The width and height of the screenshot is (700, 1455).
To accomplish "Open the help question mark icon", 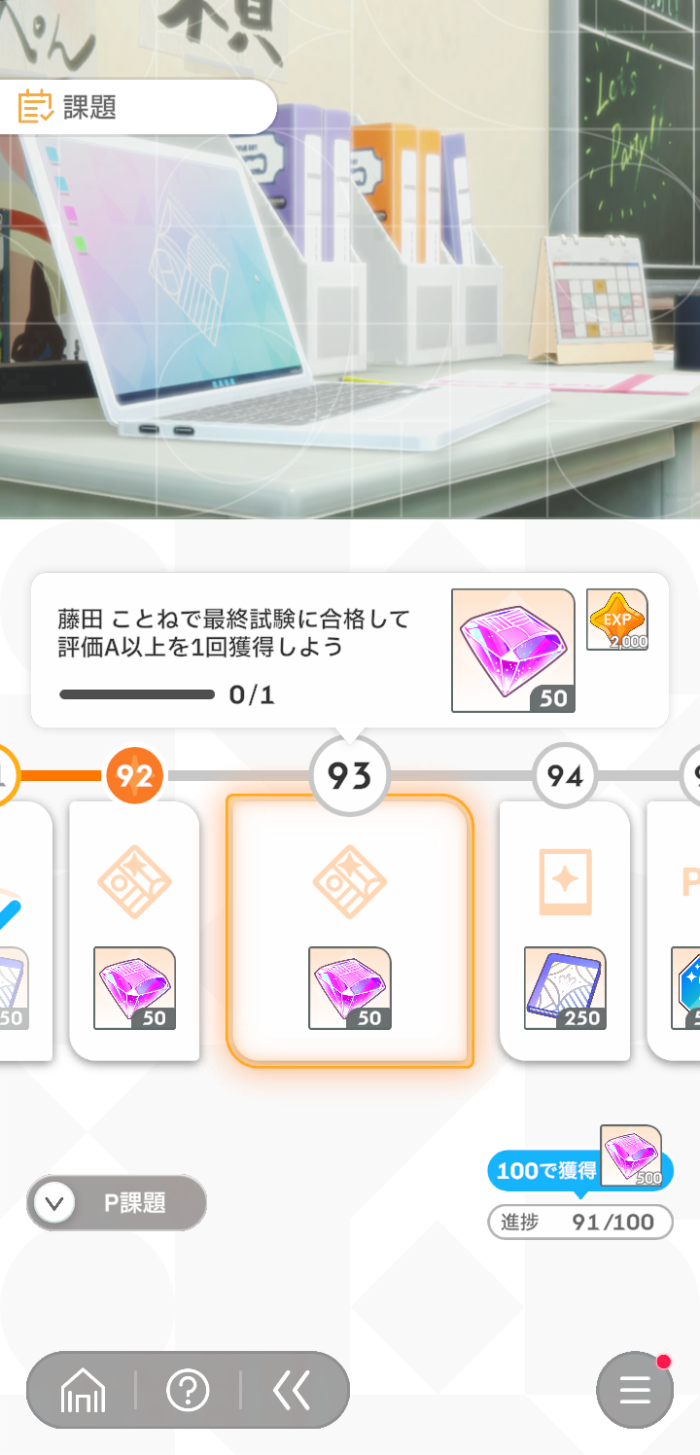I will (188, 1391).
